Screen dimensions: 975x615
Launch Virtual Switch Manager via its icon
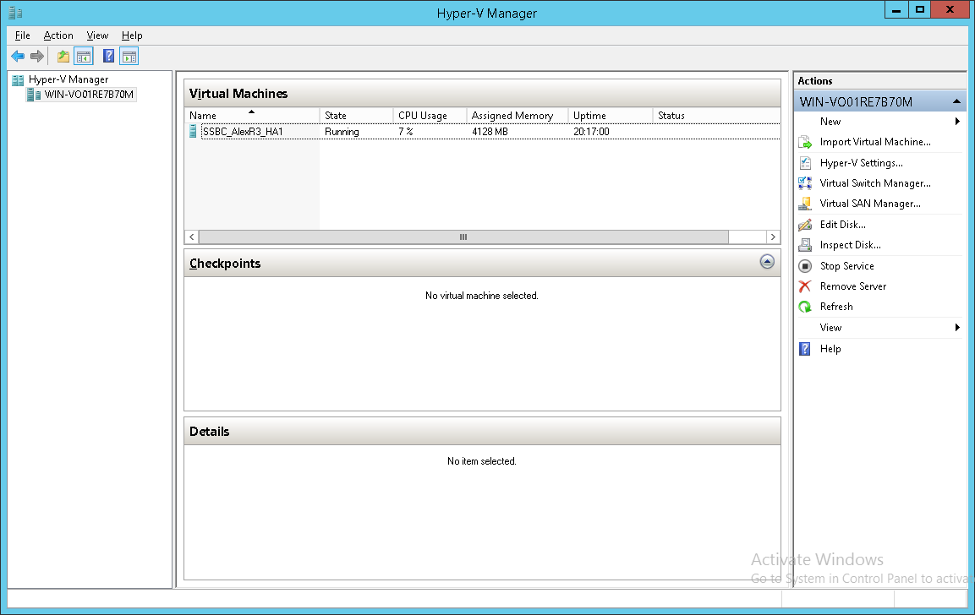[x=806, y=182]
